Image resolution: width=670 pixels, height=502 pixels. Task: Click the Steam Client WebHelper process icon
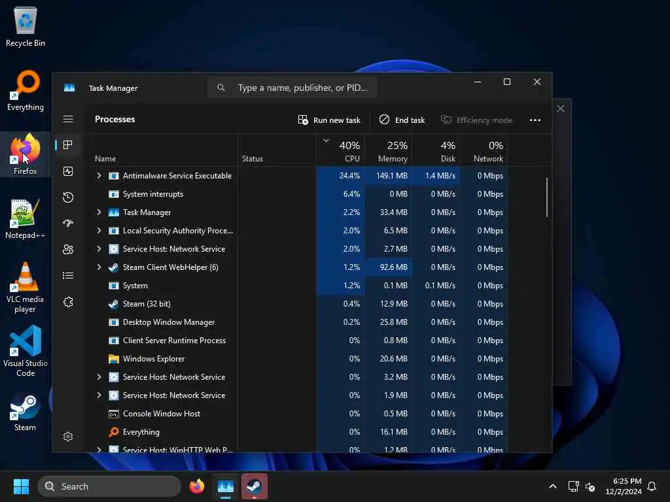point(114,267)
